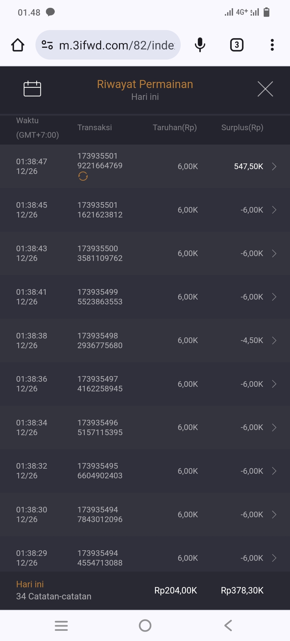Open the calendar date picker icon
The height and width of the screenshot is (641, 290).
coord(32,89)
